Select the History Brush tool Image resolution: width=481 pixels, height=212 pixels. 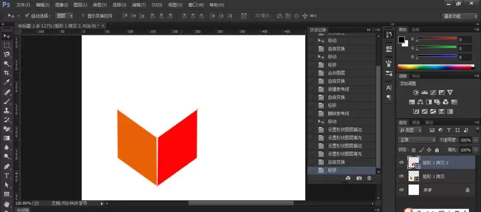point(6,120)
